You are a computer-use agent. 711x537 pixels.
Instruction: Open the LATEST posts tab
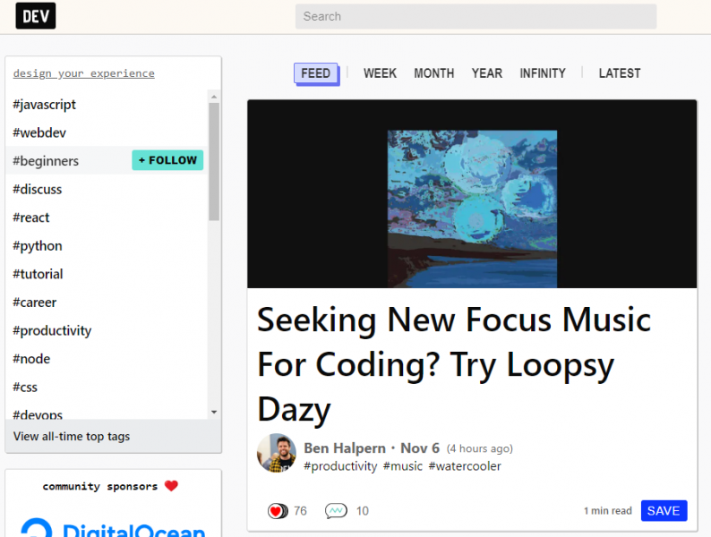[x=620, y=73]
